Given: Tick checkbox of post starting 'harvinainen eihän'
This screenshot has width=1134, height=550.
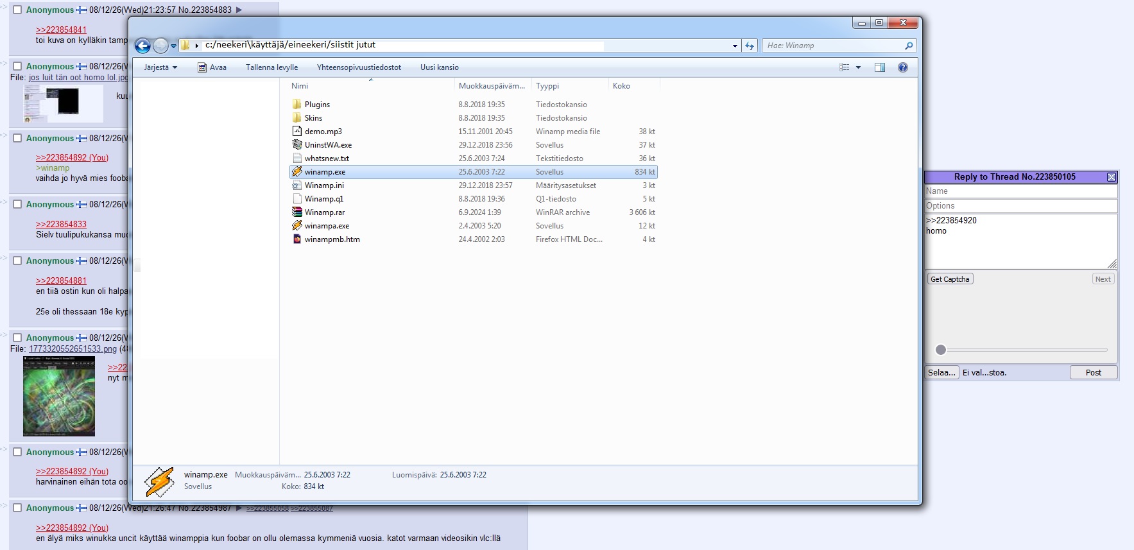Looking at the screenshot, I should pyautogui.click(x=17, y=452).
